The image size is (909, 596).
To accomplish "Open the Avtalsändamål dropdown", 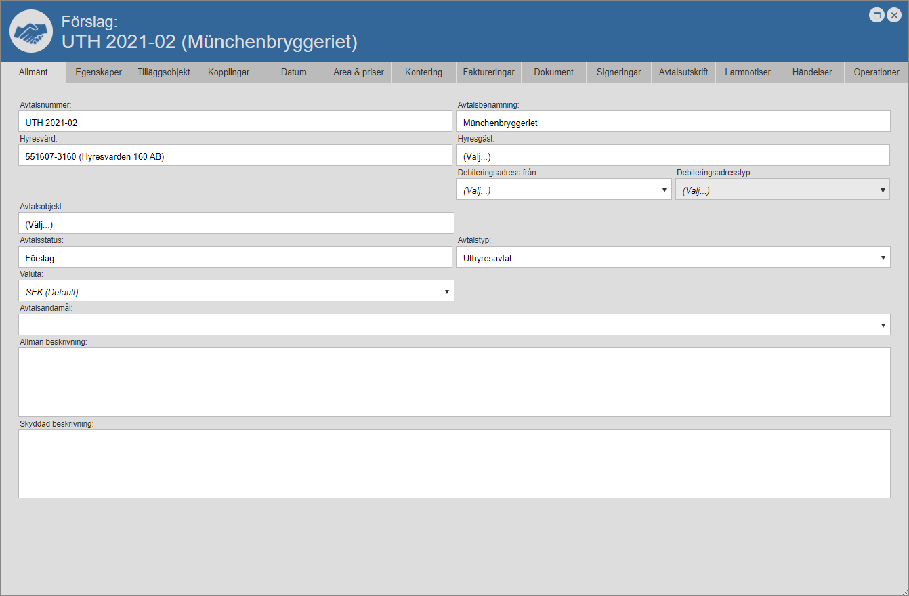I will (454, 325).
